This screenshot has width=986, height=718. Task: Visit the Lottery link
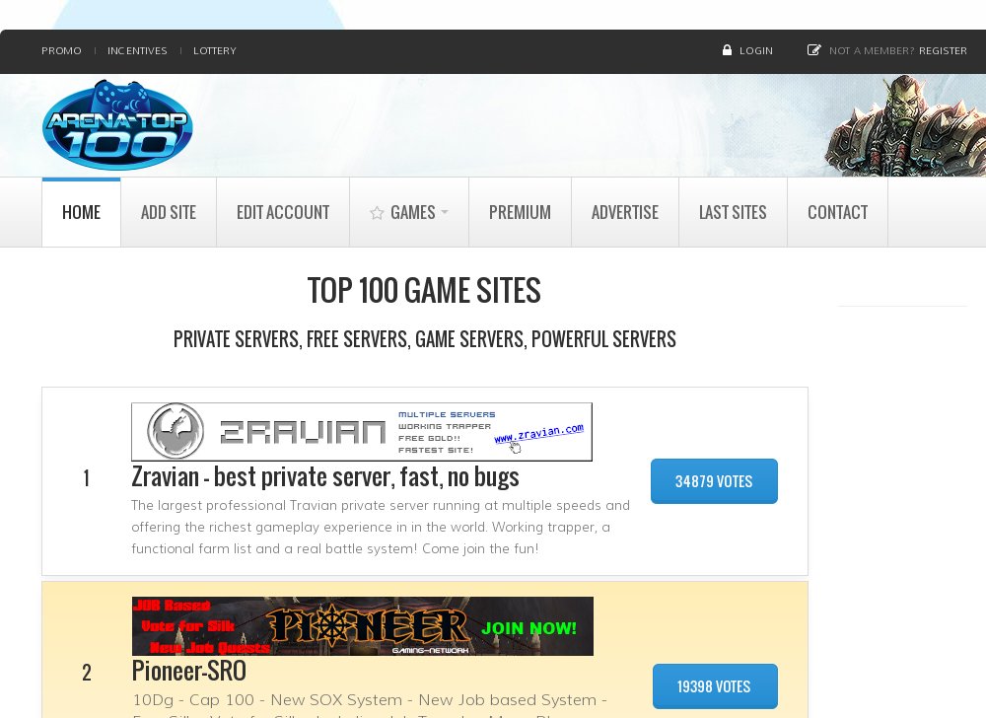coord(215,50)
